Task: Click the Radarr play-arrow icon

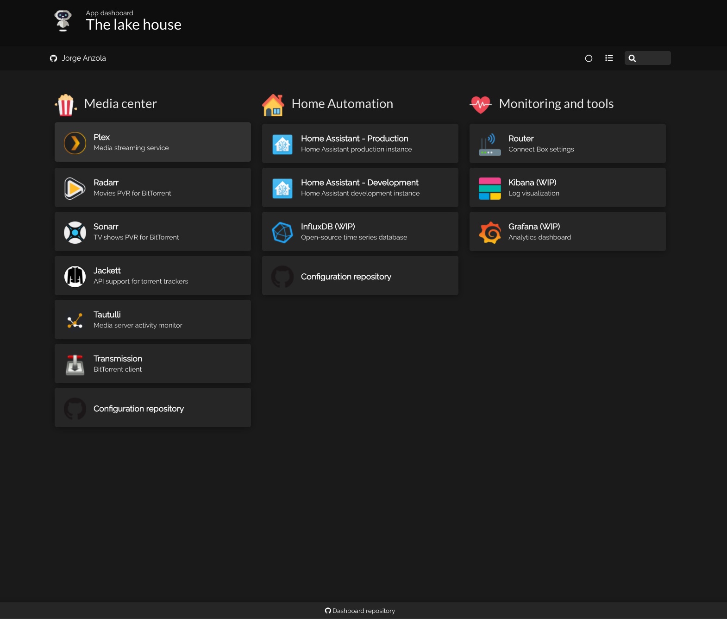Action: [x=75, y=189]
